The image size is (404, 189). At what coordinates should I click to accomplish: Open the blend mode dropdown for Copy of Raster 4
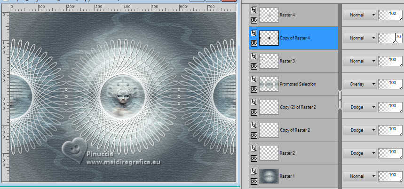click(360, 38)
